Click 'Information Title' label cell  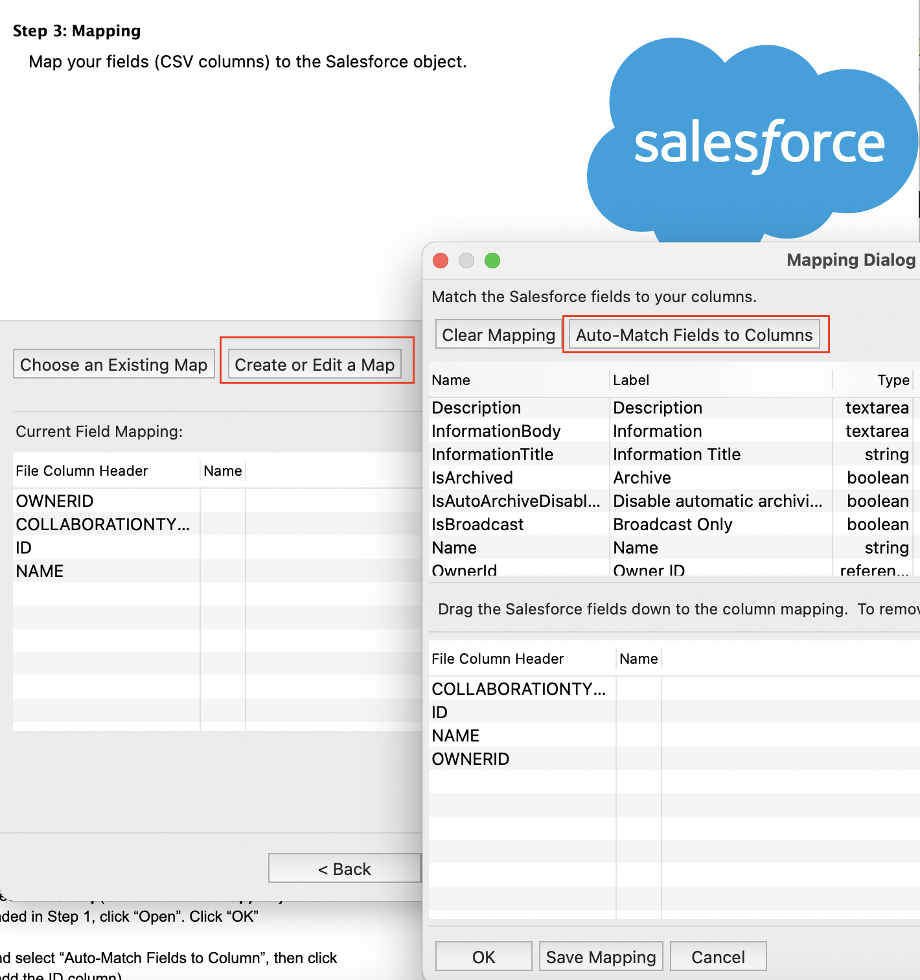pyautogui.click(x=721, y=454)
